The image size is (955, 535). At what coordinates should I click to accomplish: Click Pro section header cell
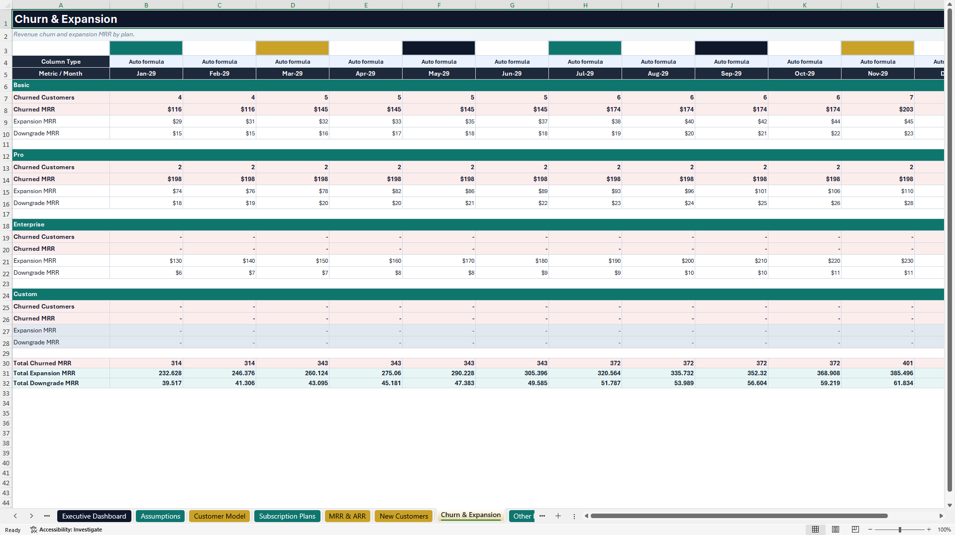(x=478, y=155)
